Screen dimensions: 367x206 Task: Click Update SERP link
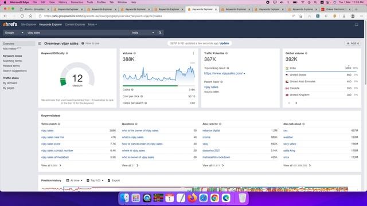[x=224, y=43]
